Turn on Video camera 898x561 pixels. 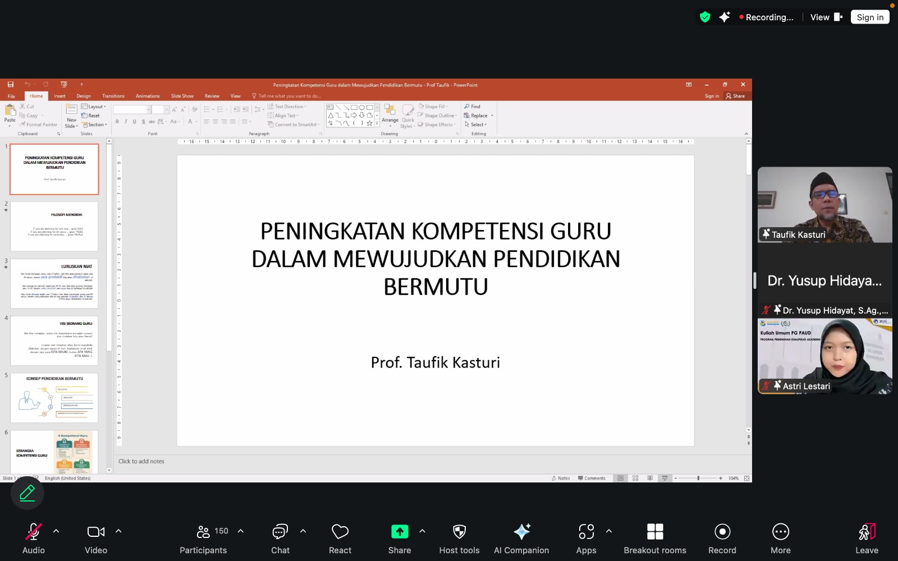pyautogui.click(x=96, y=539)
